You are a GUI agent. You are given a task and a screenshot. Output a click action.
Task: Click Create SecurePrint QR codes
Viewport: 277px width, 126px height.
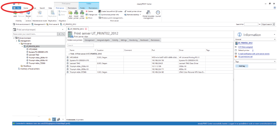tap(111, 11)
